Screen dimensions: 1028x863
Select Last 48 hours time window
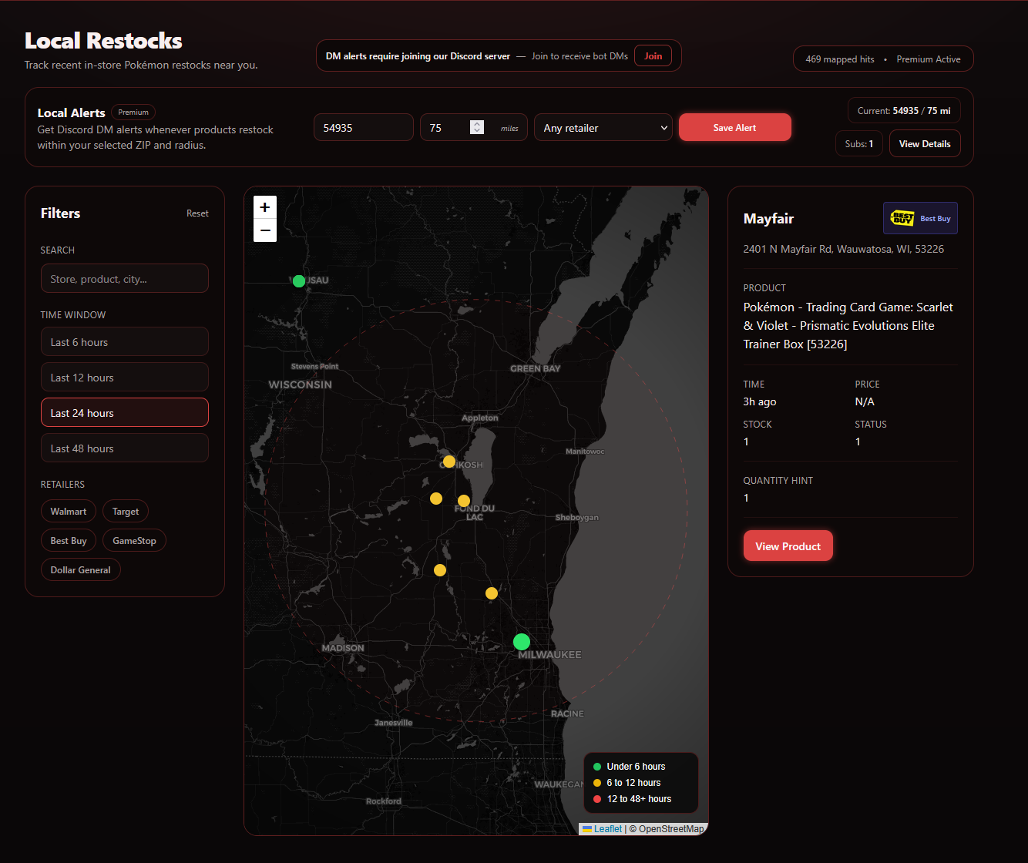tap(125, 448)
